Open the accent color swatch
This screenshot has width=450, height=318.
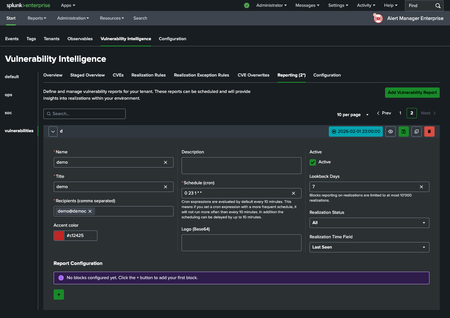pos(59,235)
